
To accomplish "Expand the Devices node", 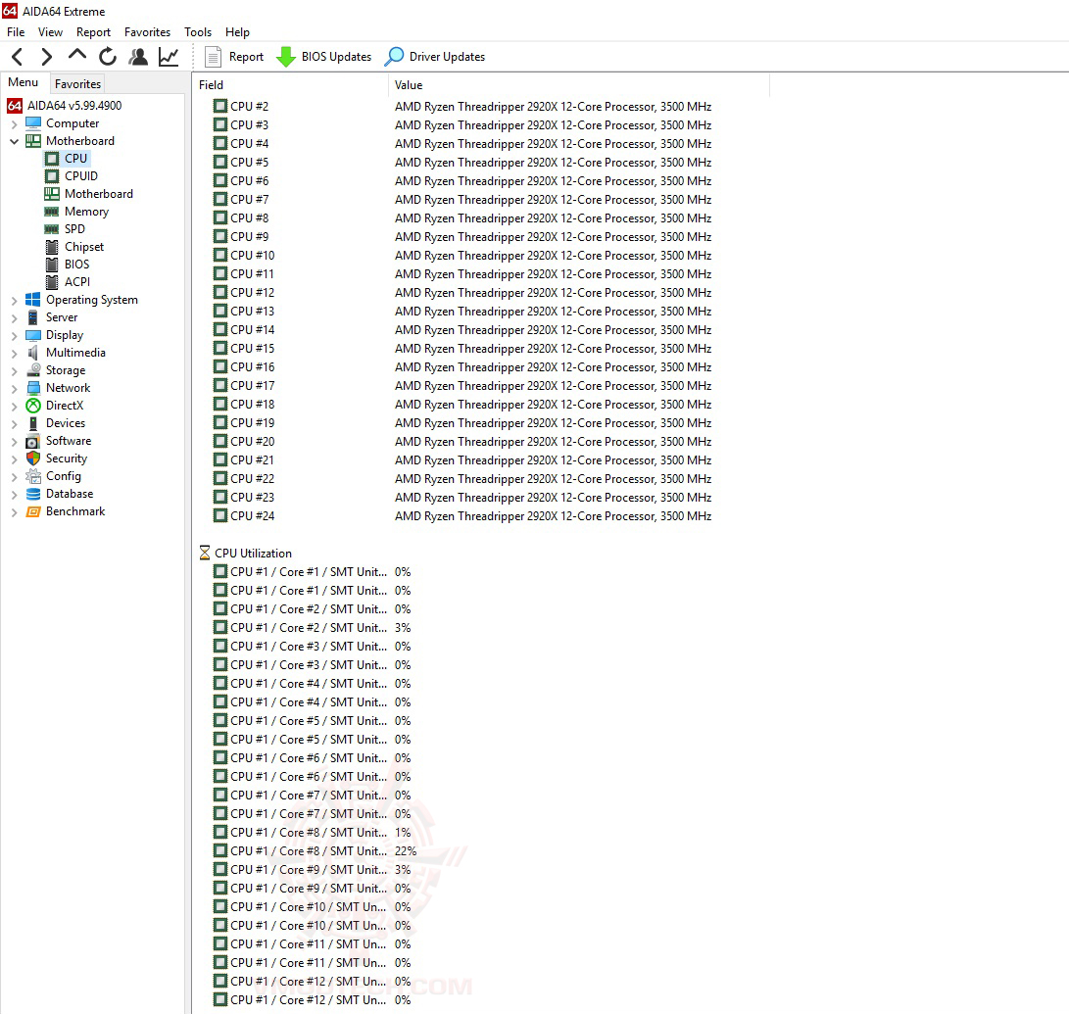I will (x=15, y=424).
